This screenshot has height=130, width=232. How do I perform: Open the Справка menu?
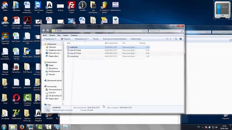(x=74, y=35)
